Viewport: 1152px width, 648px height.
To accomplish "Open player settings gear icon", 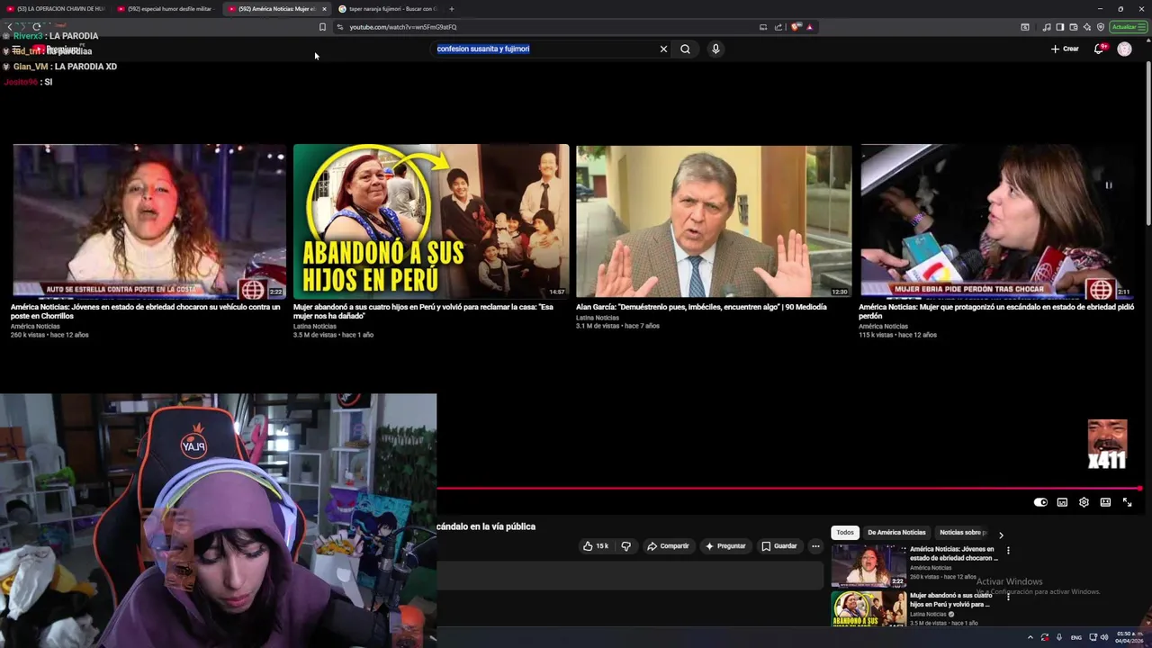I will (x=1084, y=502).
